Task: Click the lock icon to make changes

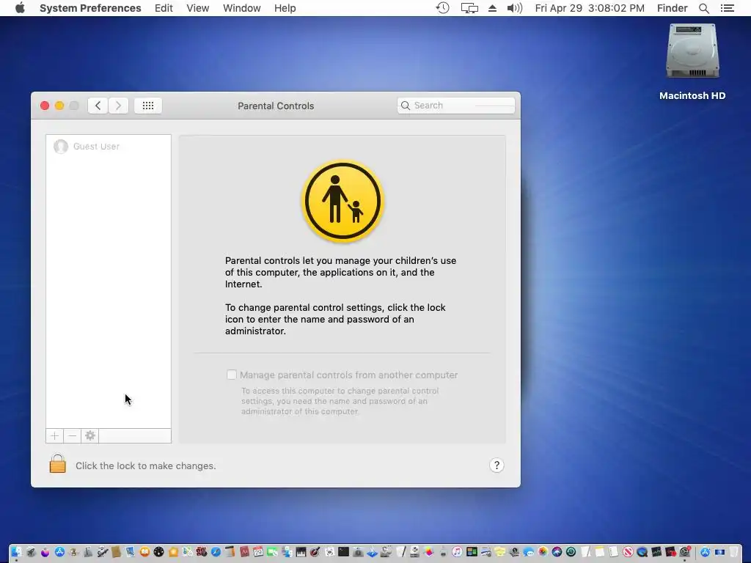Action: pyautogui.click(x=57, y=463)
